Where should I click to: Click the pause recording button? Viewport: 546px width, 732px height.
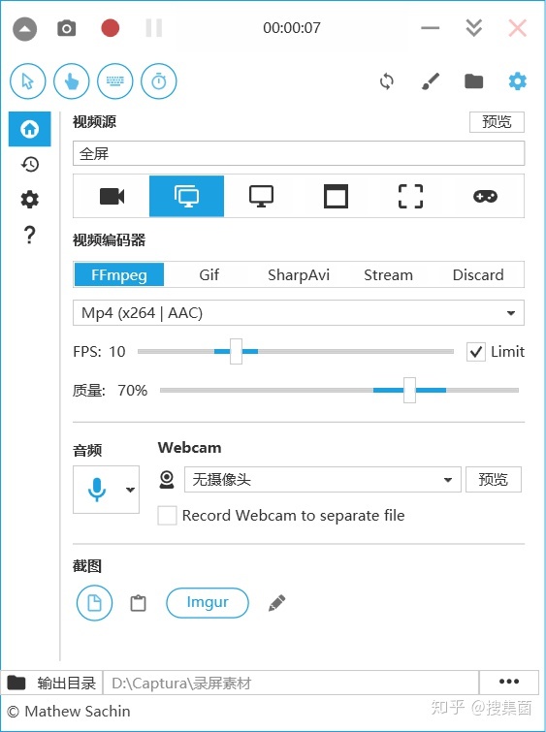[x=153, y=28]
